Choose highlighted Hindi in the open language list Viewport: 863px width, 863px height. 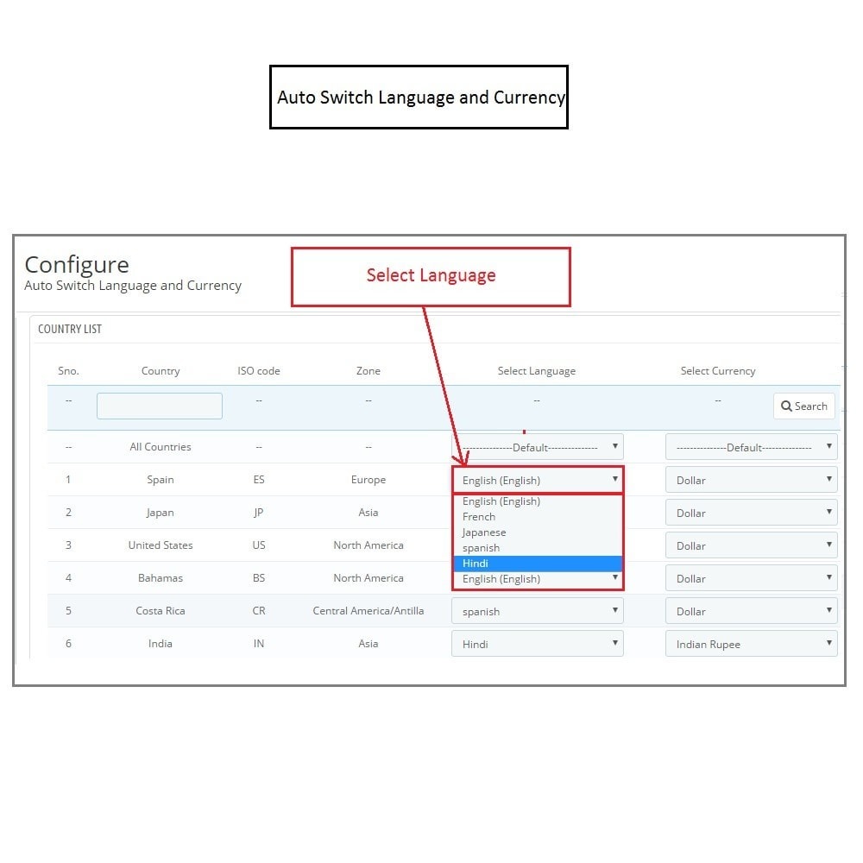coord(537,564)
